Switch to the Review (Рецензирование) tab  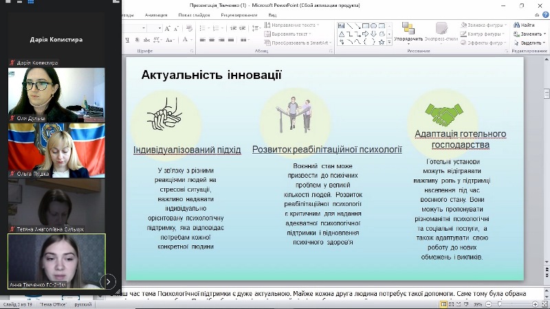click(x=239, y=14)
